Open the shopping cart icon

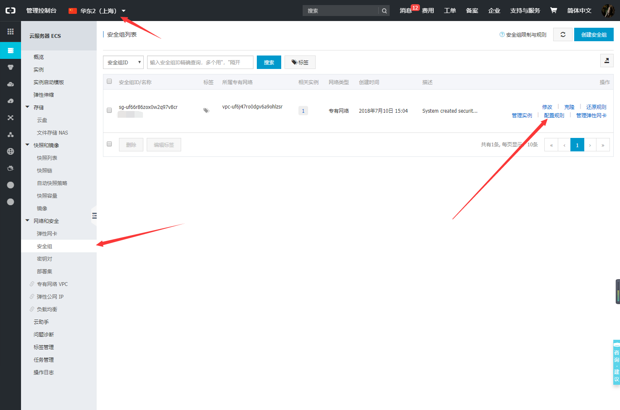click(554, 10)
